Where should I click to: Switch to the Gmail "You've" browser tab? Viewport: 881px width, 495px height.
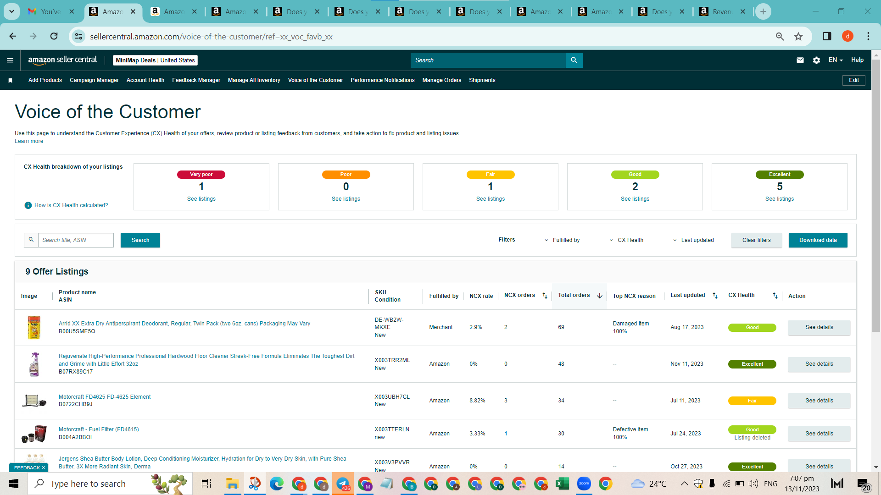pos(51,12)
